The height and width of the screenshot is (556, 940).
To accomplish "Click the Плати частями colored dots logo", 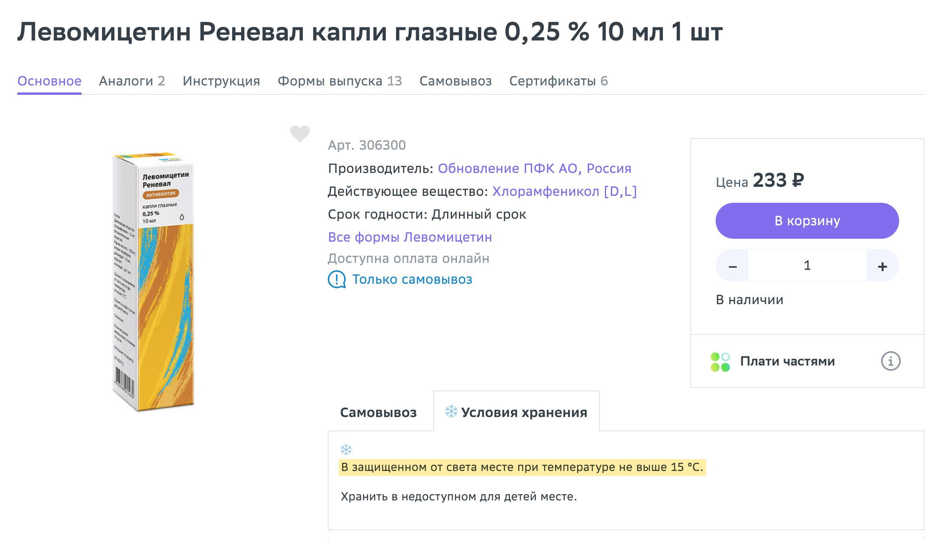I will click(x=720, y=362).
